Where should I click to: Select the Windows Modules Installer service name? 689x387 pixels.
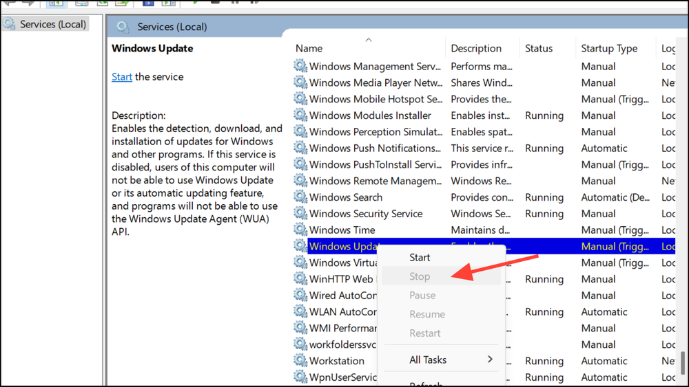pos(370,115)
